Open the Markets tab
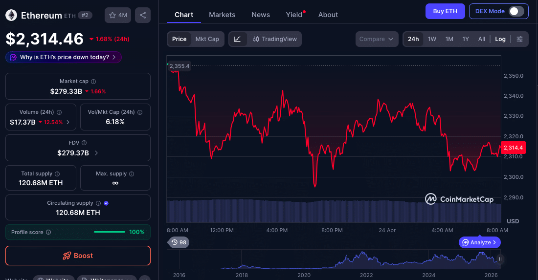 [x=222, y=15]
